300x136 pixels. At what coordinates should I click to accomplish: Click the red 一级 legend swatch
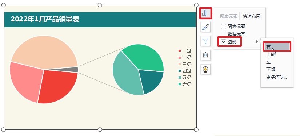click(180, 51)
